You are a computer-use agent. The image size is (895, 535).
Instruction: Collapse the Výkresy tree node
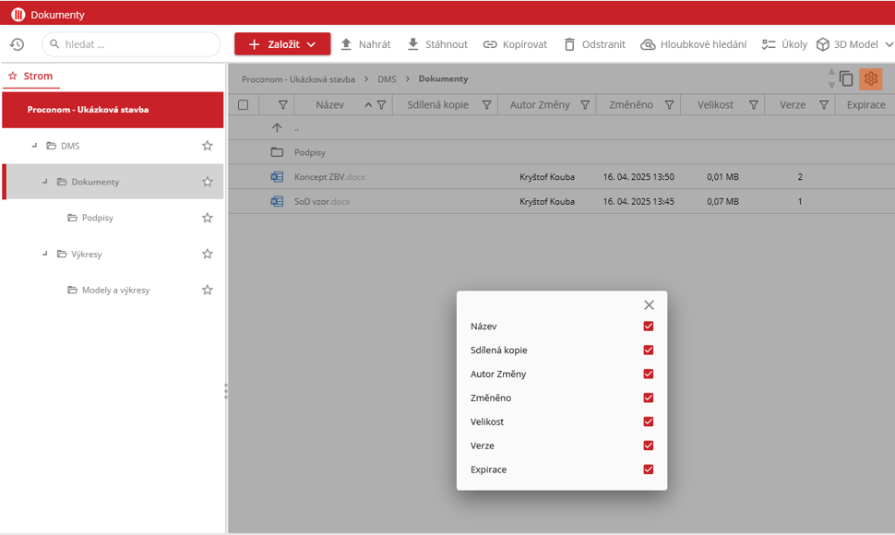click(44, 254)
